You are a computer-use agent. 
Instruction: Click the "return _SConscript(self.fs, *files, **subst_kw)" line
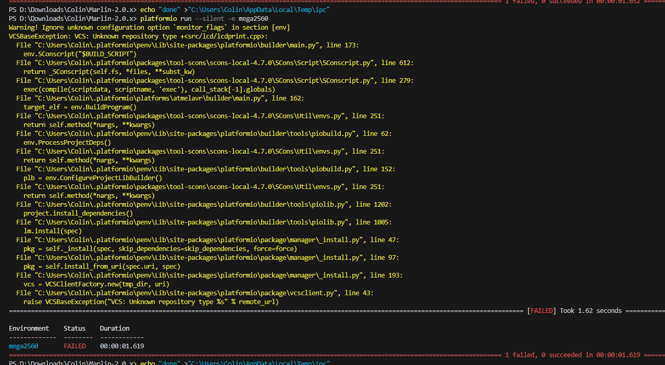(109, 71)
